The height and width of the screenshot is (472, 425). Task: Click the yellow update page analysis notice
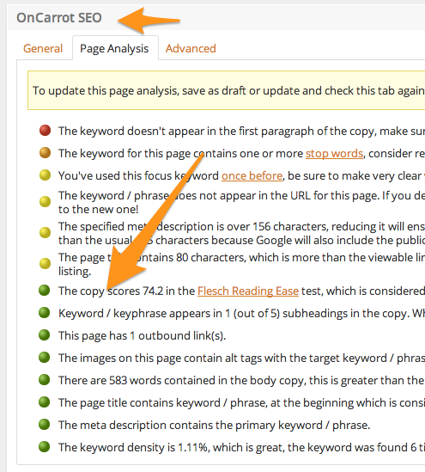227,90
